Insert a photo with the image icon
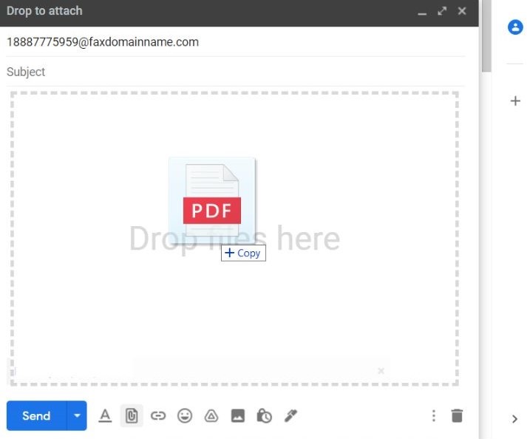 pyautogui.click(x=238, y=416)
